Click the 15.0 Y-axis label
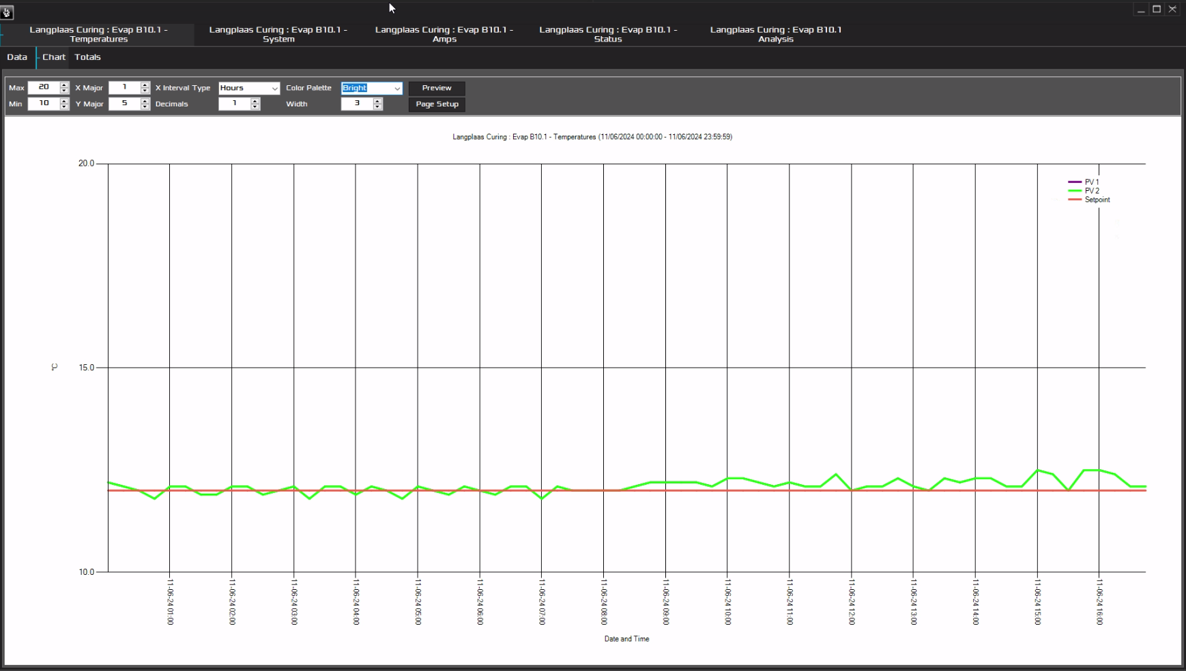This screenshot has width=1186, height=671. coord(86,368)
